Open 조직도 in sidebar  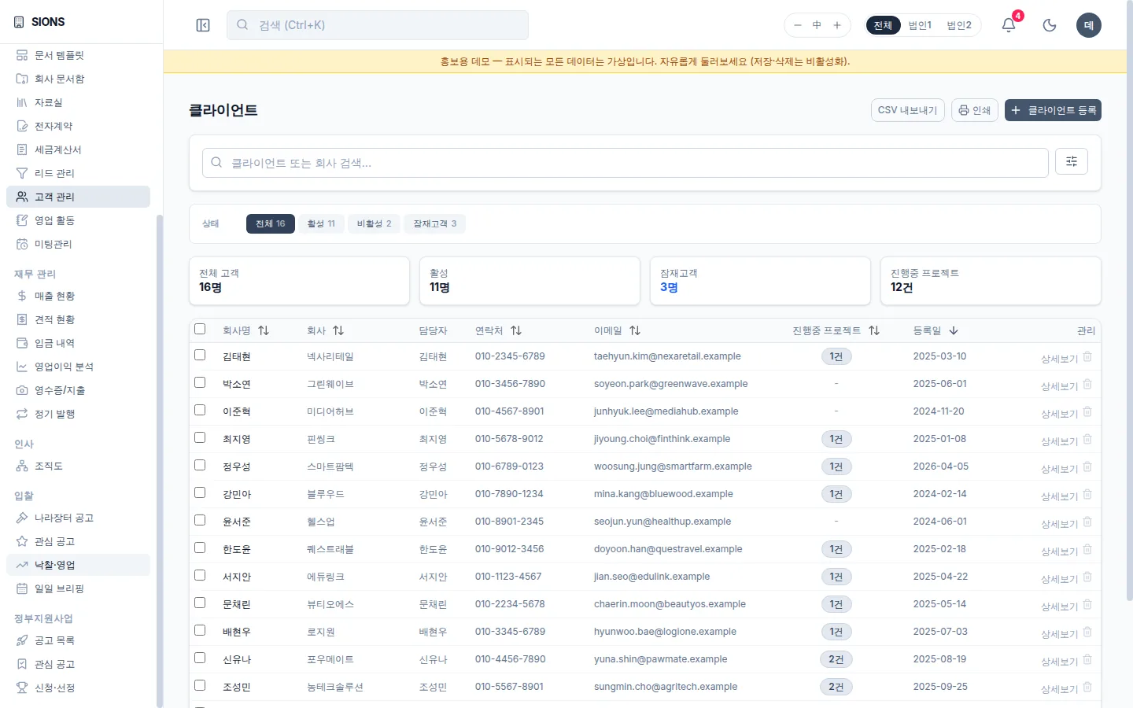click(78, 466)
